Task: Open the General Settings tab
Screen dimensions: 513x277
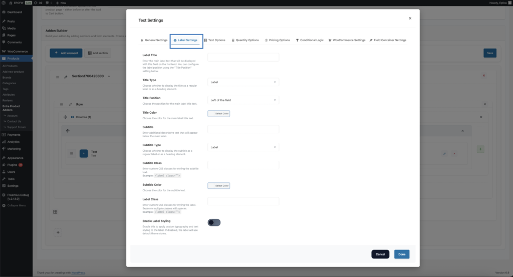Action: tap(154, 40)
